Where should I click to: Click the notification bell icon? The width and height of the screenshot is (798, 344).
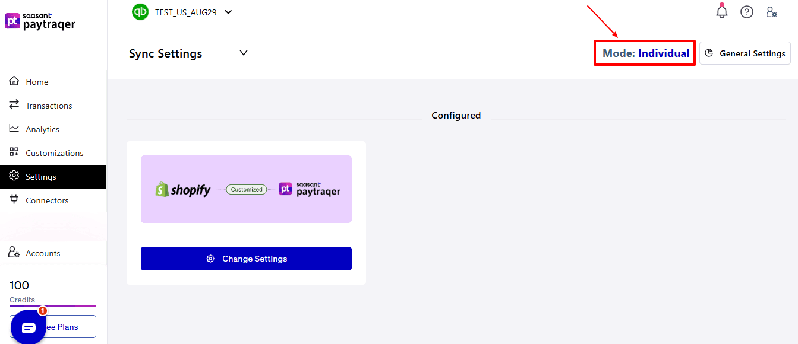coord(722,12)
